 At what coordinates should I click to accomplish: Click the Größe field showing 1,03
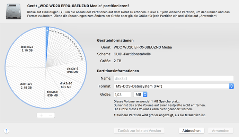point(122,94)
